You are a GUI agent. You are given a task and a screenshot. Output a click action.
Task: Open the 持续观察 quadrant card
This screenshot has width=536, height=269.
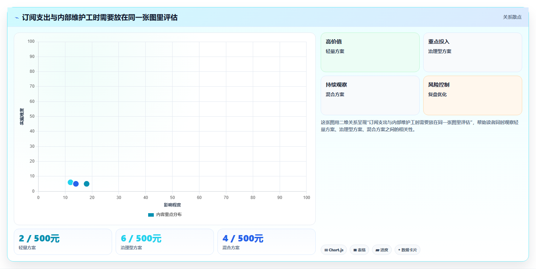click(x=370, y=95)
